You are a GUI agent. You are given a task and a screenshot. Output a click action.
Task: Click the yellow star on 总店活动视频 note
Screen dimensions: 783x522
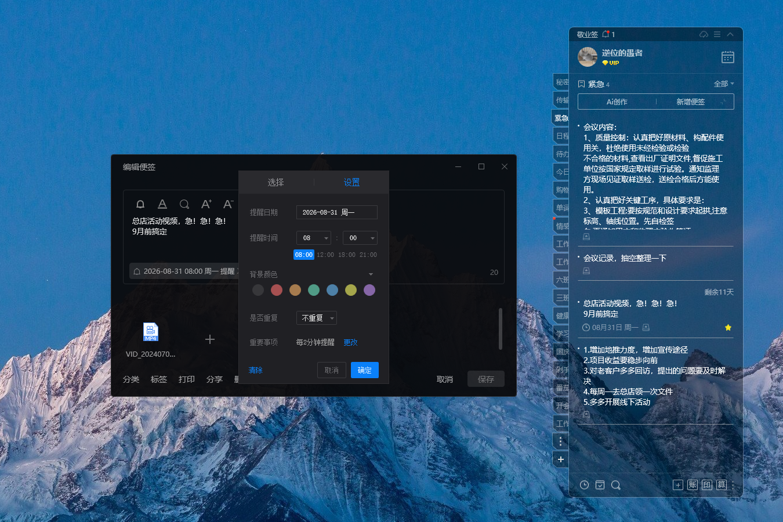(x=728, y=328)
